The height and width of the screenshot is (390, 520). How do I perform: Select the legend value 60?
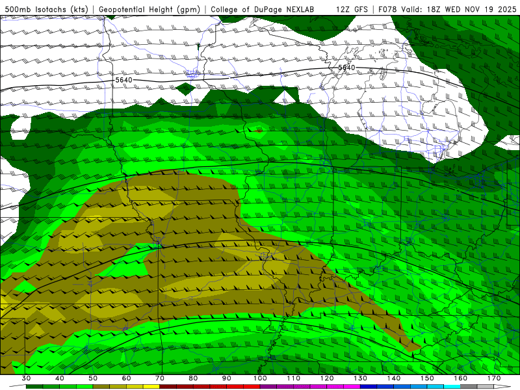coord(126,378)
